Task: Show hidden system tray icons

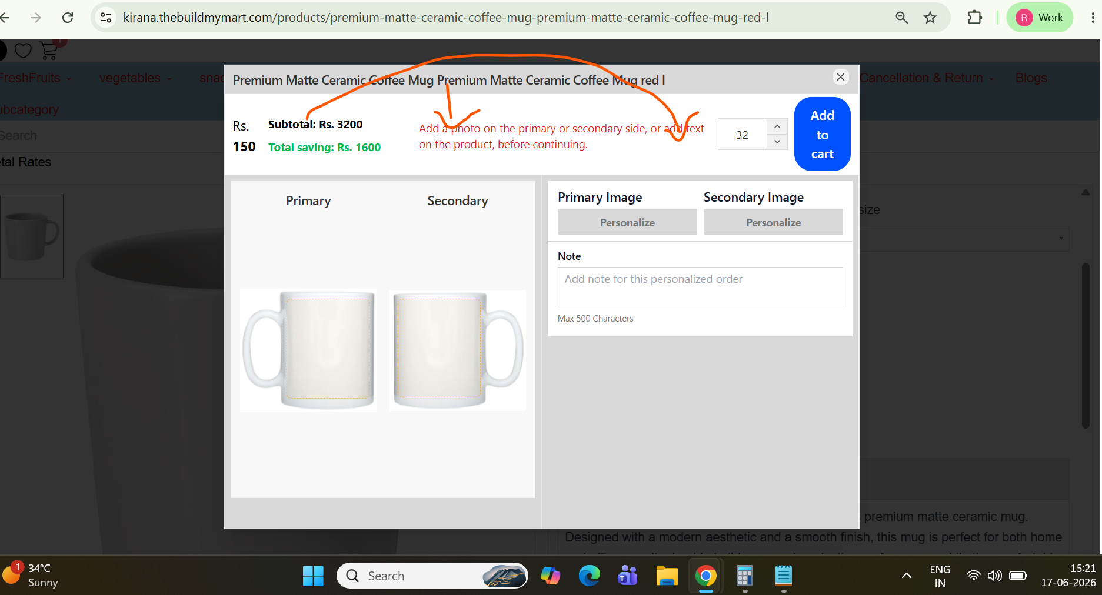Action: pos(907,576)
